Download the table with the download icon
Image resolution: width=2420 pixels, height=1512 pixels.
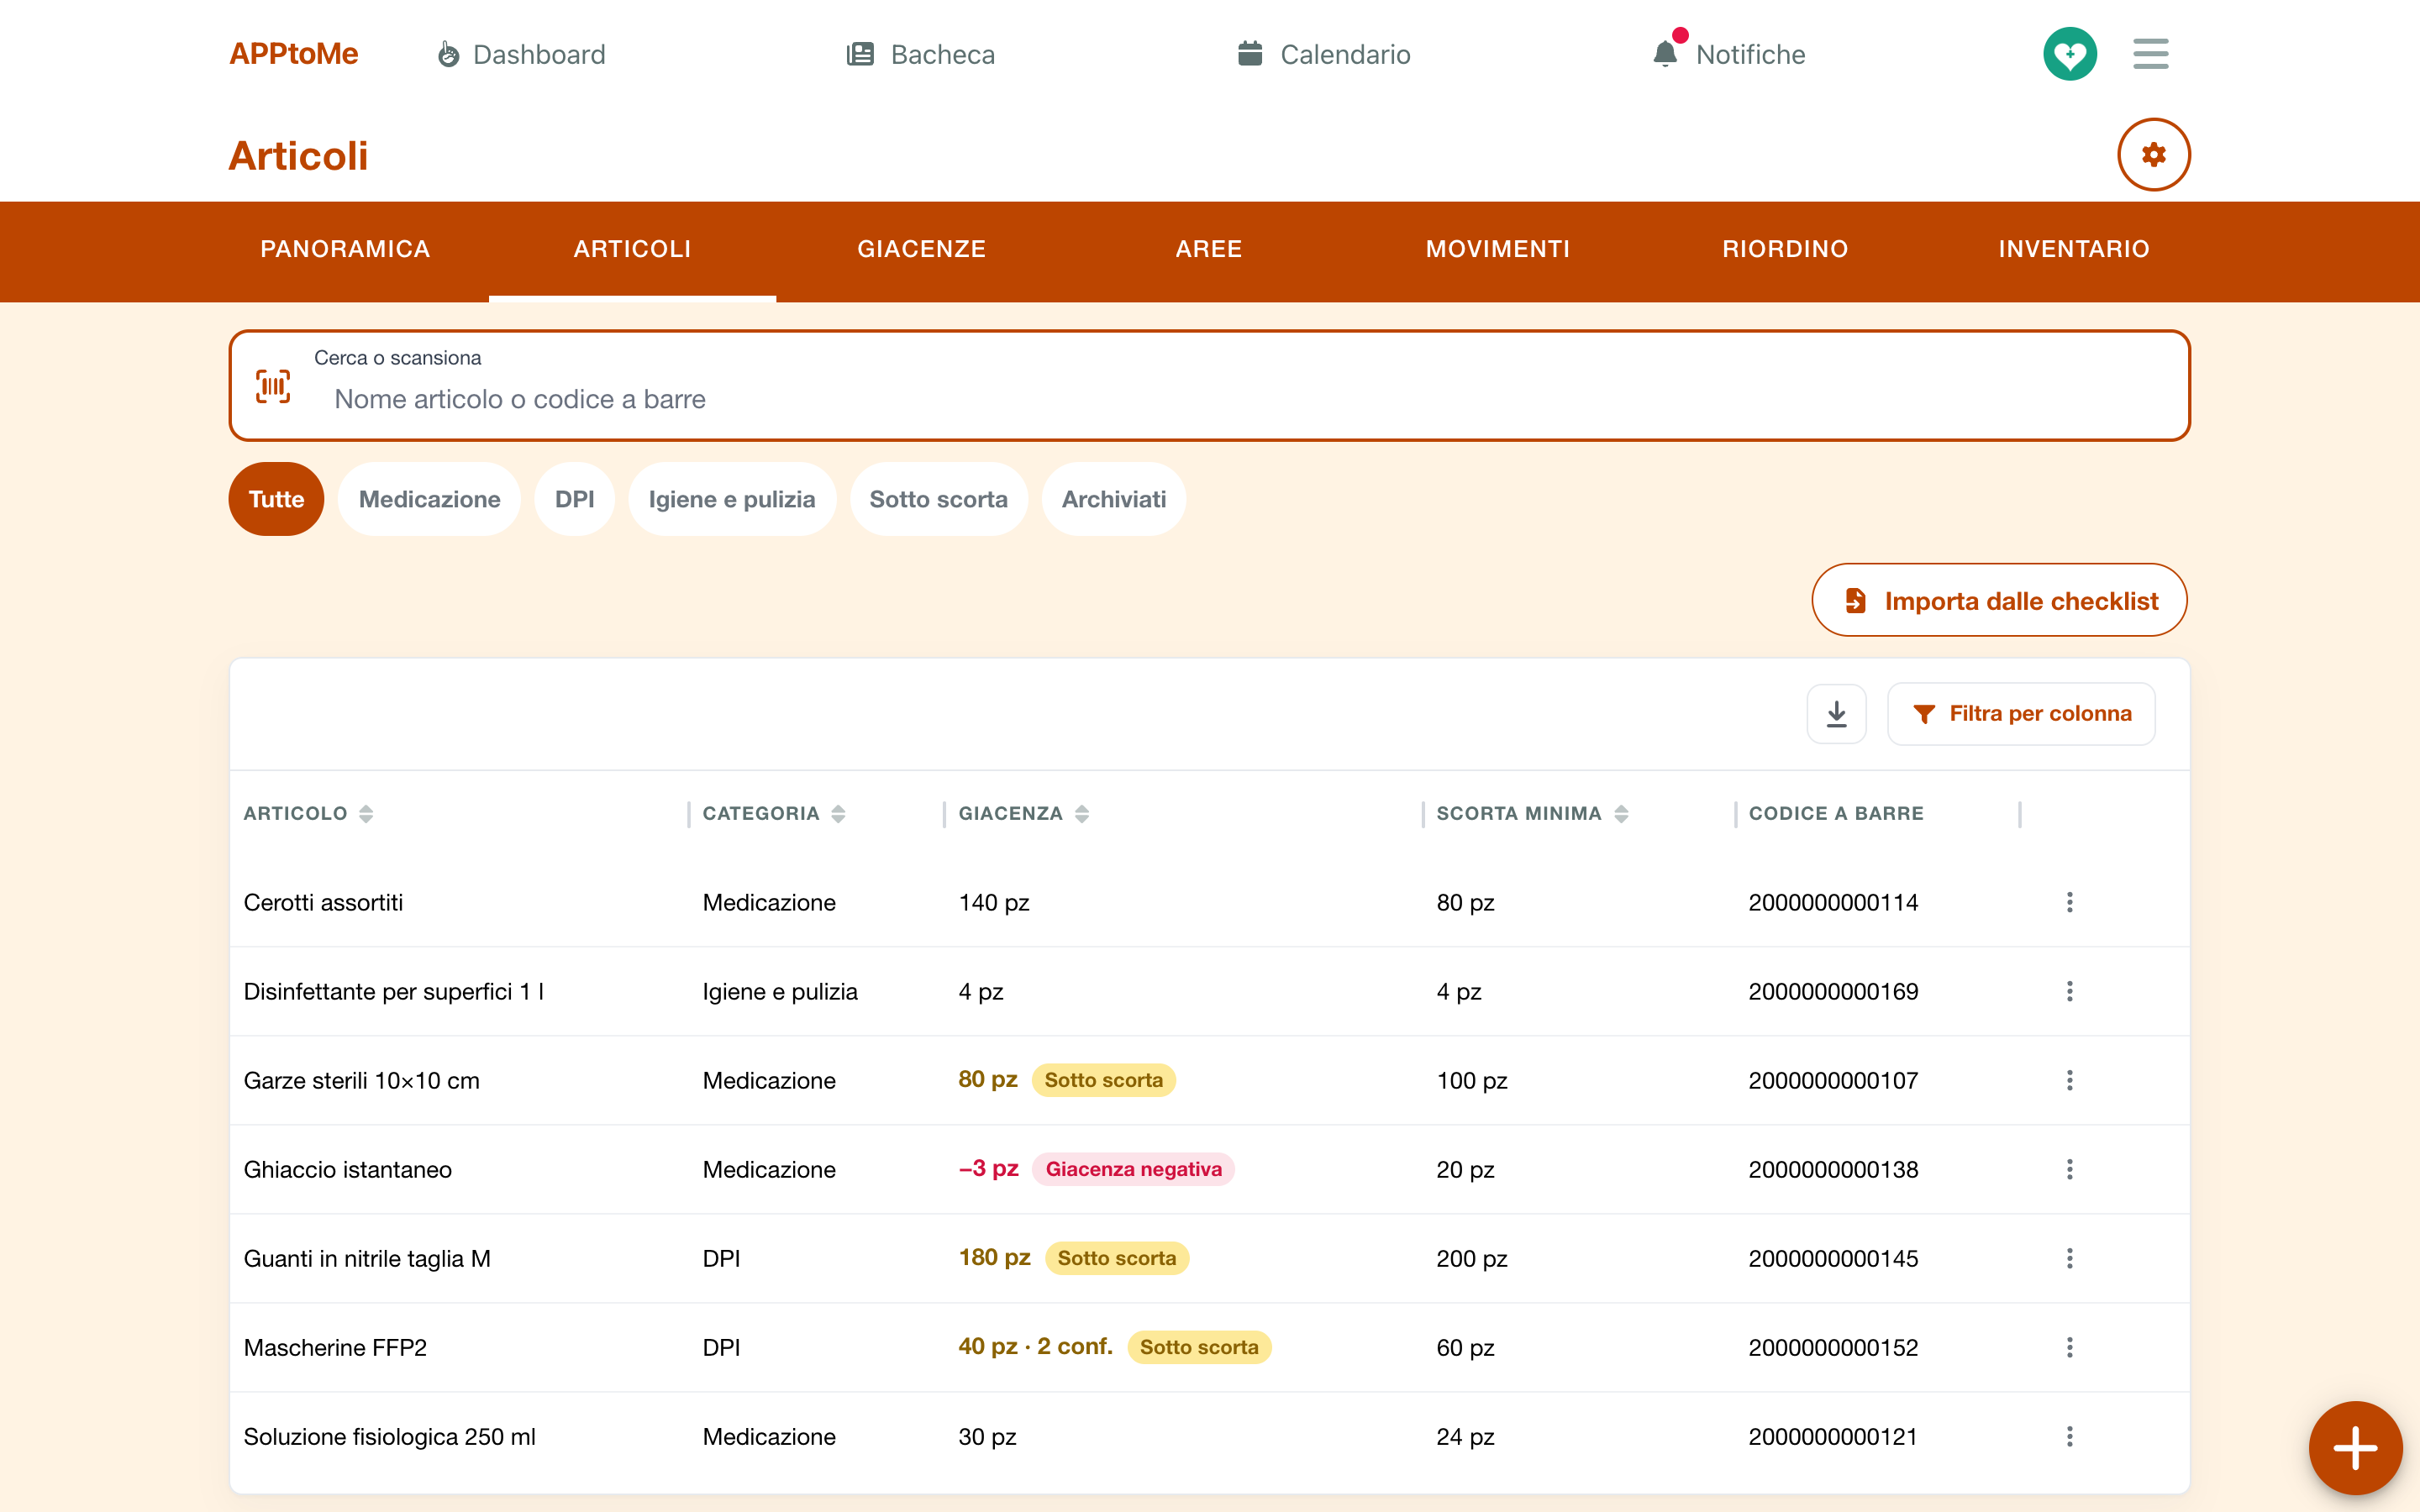click(1836, 714)
